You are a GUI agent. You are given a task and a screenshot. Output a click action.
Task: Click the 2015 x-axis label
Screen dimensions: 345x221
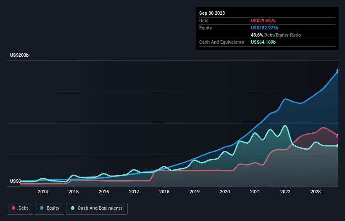[74, 192]
